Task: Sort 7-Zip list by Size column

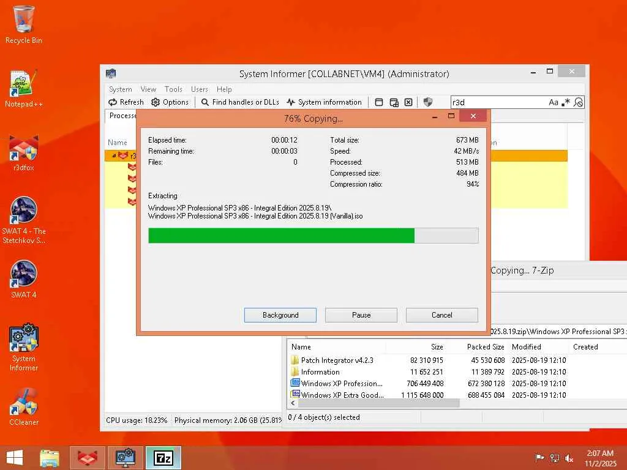Action: point(437,347)
